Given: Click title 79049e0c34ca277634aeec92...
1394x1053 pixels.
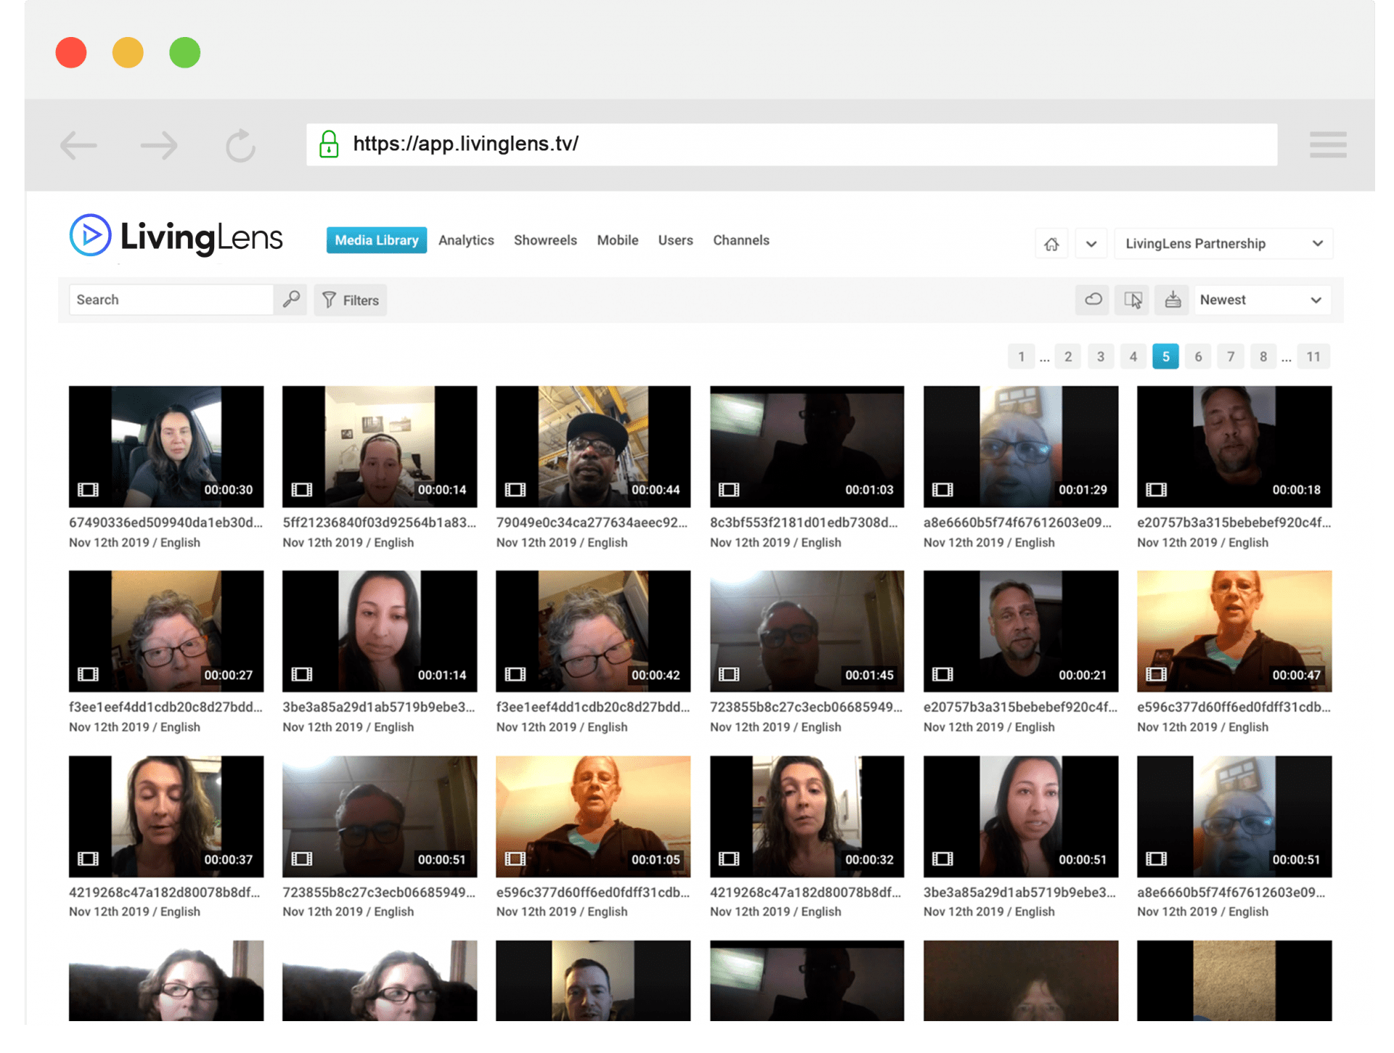Looking at the screenshot, I should coord(592,523).
